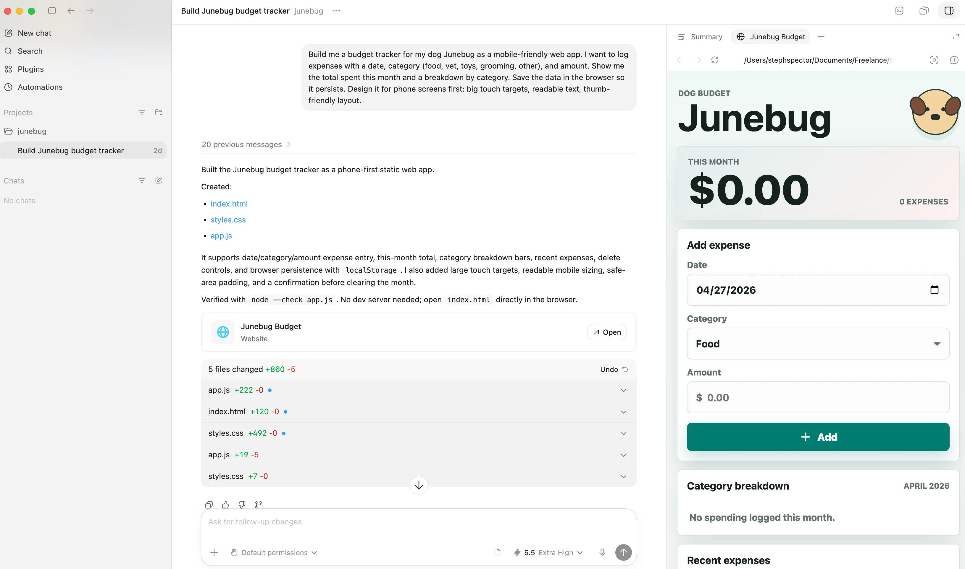Expand the app.js +222 diff details
Screen dimensions: 965x569
pyautogui.click(x=623, y=390)
